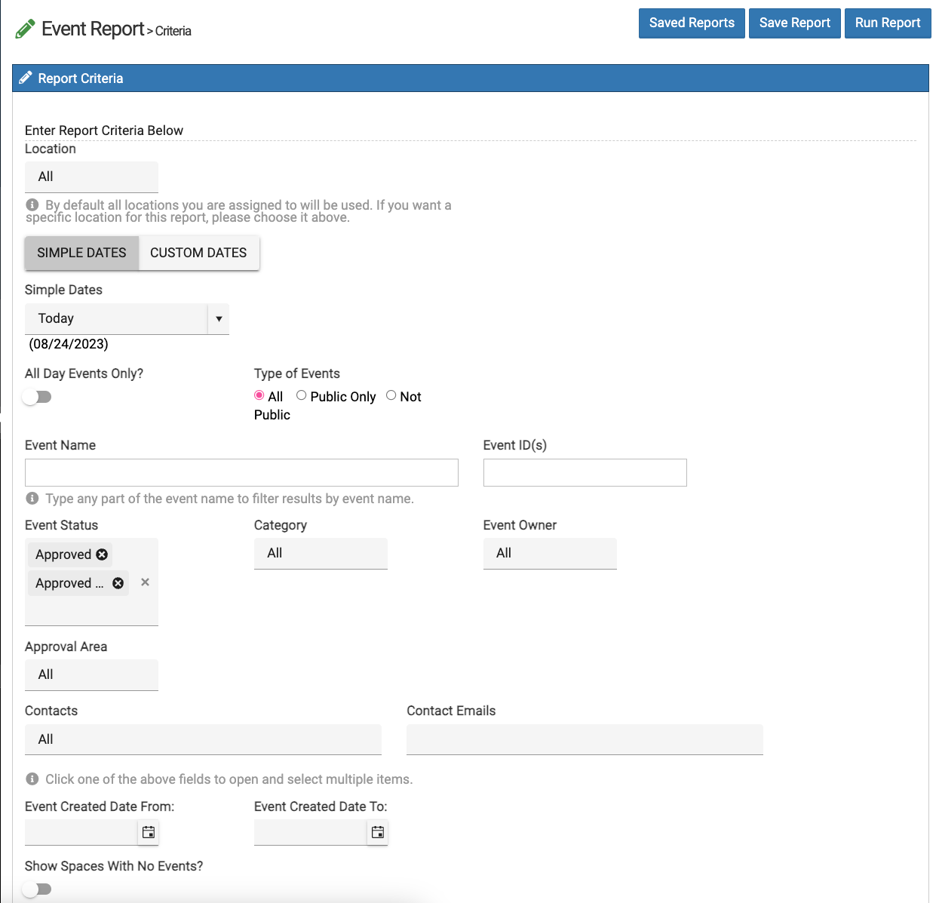Switch to the Custom Dates tab

click(x=198, y=253)
